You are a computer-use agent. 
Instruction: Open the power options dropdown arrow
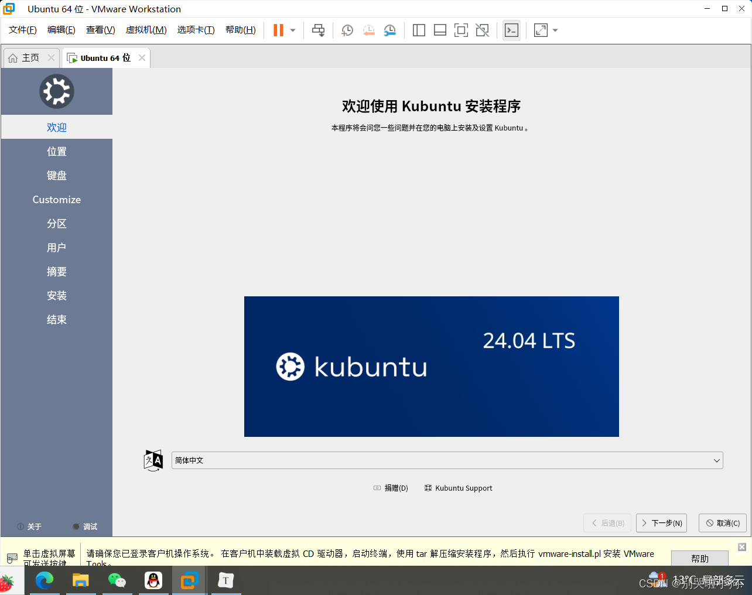293,30
